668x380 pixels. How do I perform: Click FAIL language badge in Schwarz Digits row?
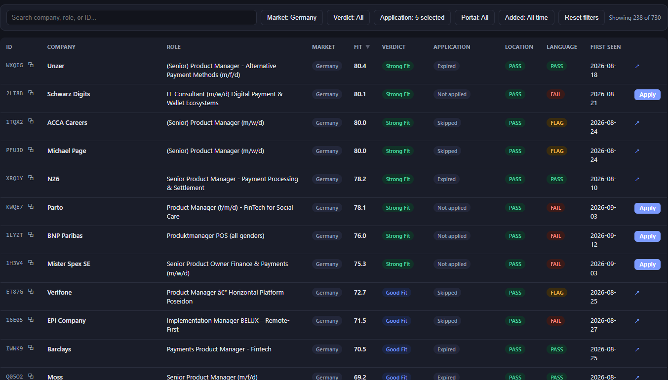556,94
